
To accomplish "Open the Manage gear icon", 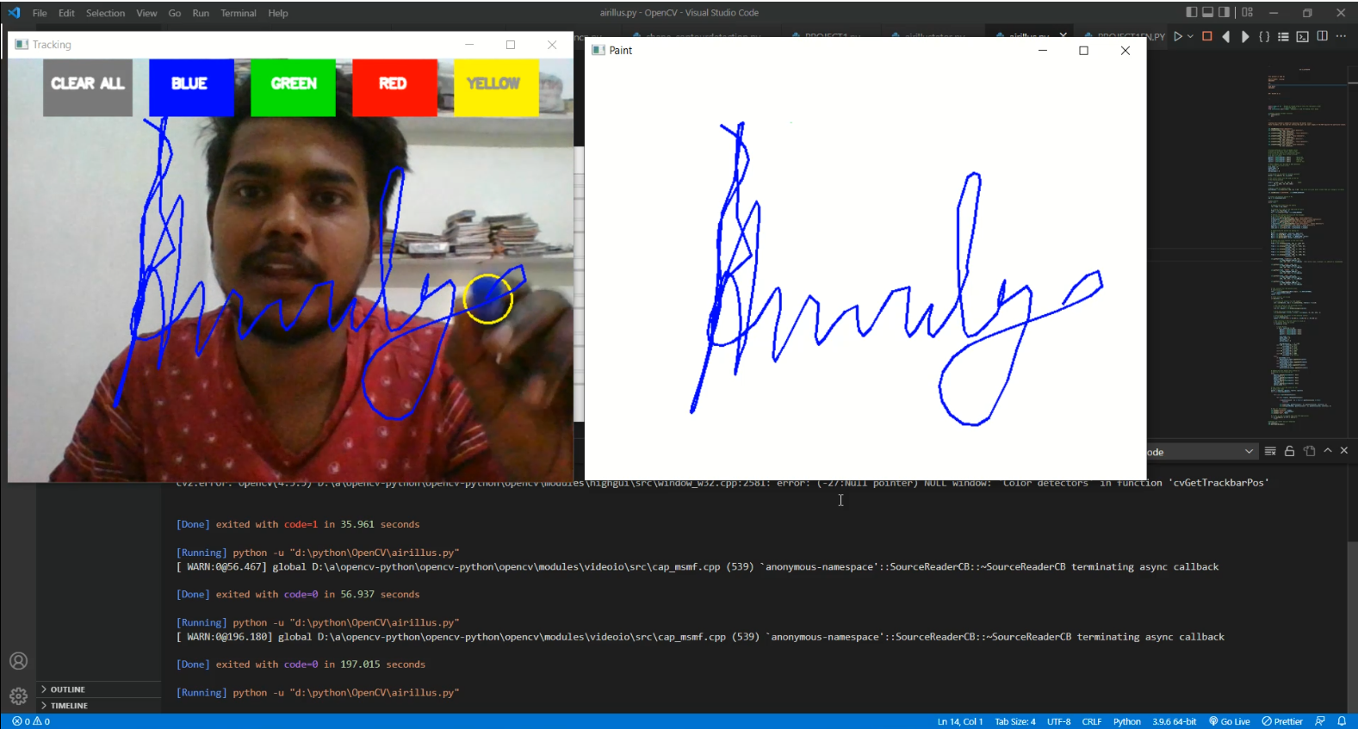I will [x=18, y=695].
